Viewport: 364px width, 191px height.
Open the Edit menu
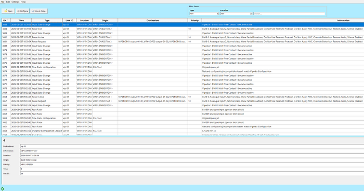8,2
